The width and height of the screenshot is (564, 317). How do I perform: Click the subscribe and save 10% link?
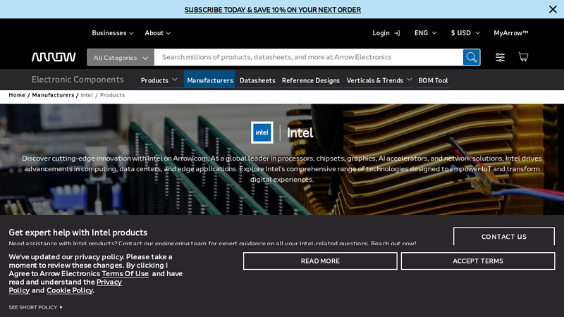[x=273, y=10]
